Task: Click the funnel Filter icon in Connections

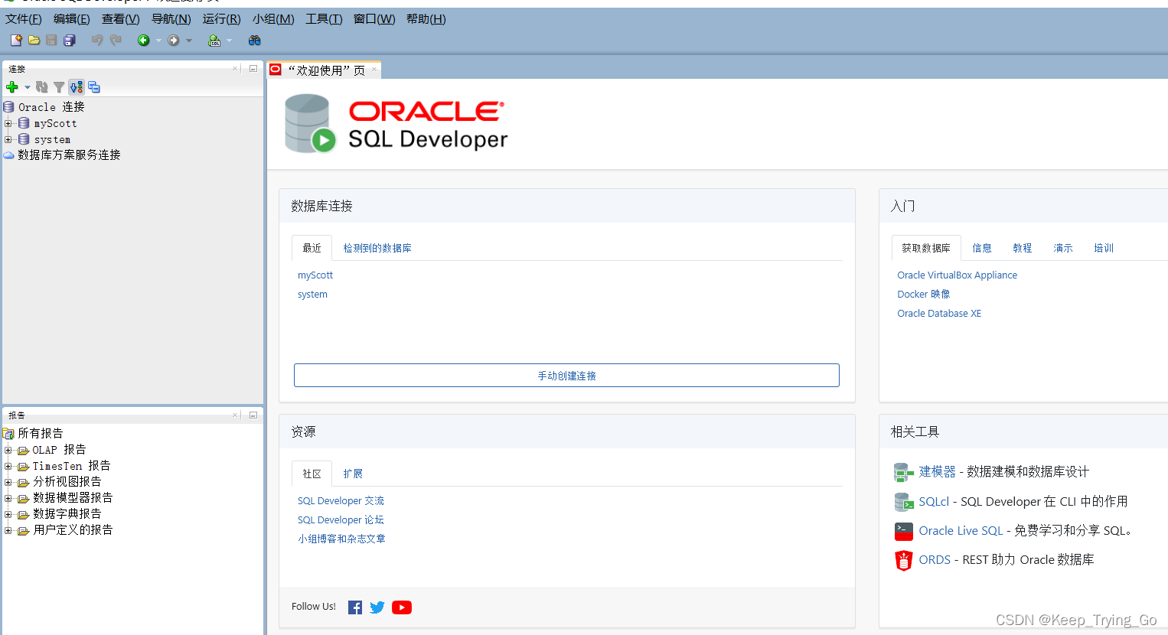Action: point(59,87)
